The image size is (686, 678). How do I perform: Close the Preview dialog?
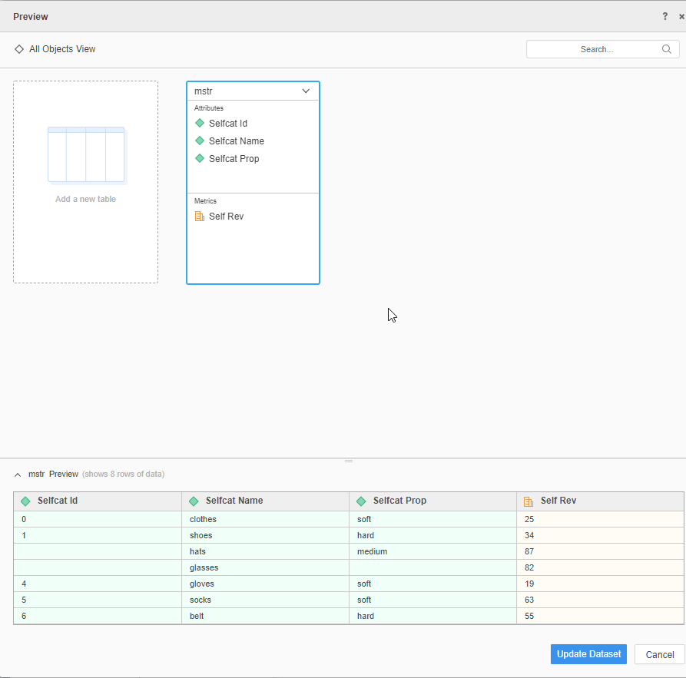[681, 17]
